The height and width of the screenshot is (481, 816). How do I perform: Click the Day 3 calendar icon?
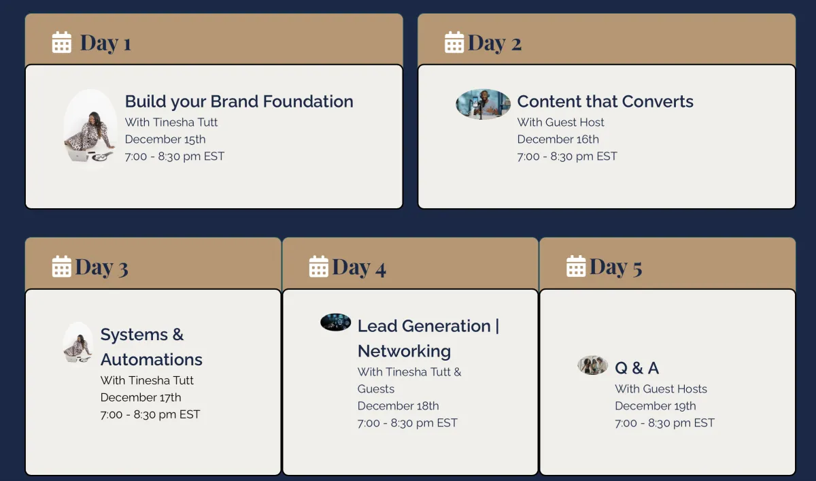pyautogui.click(x=62, y=266)
